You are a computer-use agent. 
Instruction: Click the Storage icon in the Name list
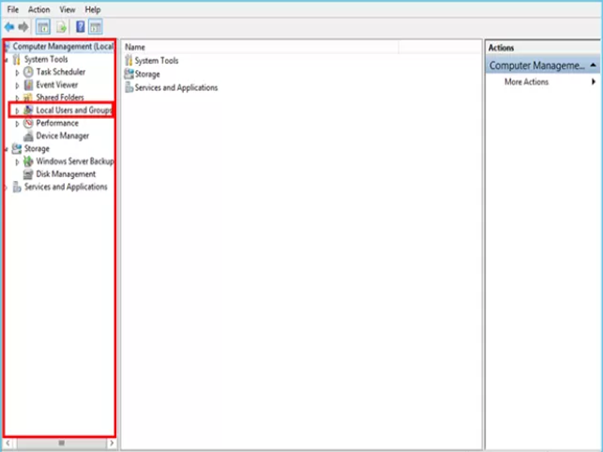coord(129,74)
